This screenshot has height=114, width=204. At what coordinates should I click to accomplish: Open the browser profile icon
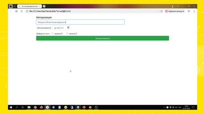172,6
